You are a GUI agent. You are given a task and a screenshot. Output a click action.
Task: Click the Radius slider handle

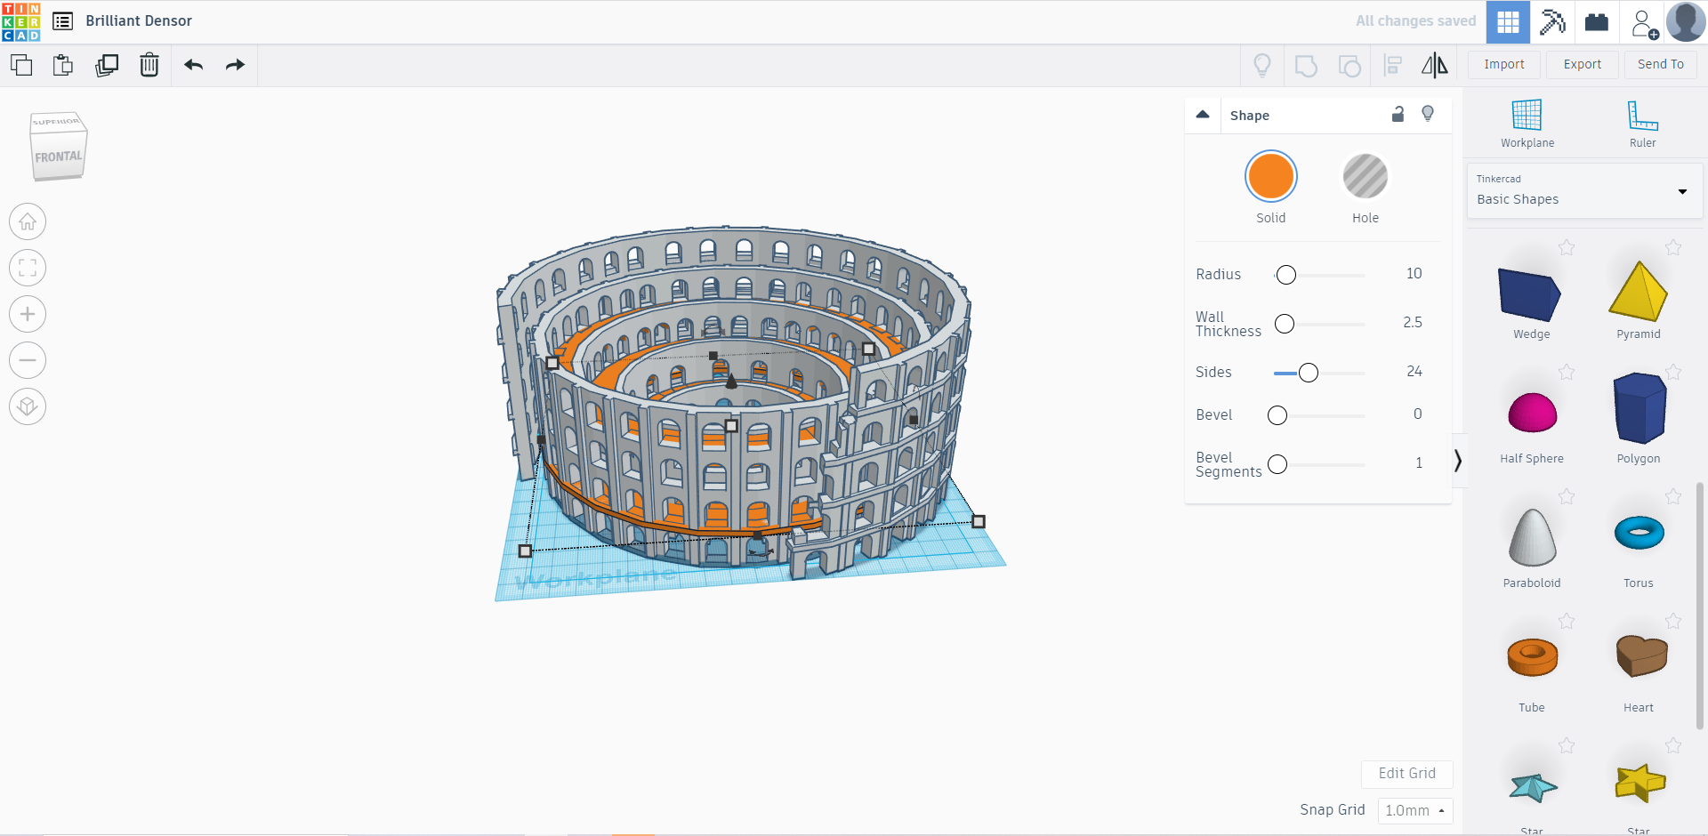click(1285, 275)
